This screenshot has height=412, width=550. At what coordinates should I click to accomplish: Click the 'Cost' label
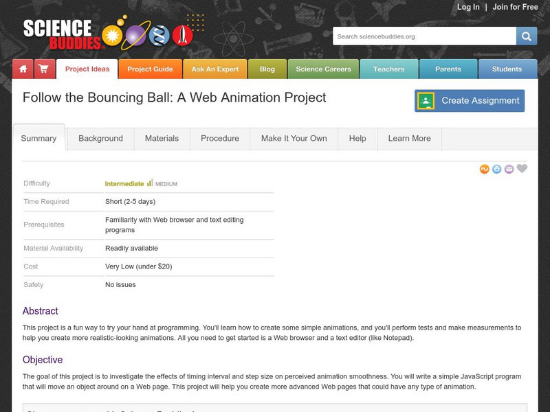pyautogui.click(x=31, y=266)
